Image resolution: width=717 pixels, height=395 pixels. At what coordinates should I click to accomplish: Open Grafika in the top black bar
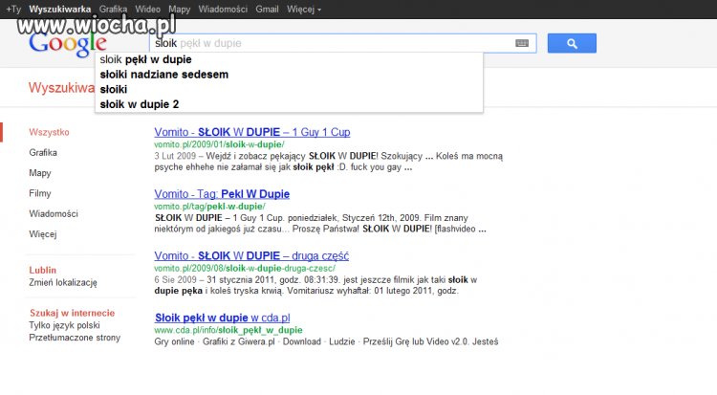(113, 10)
